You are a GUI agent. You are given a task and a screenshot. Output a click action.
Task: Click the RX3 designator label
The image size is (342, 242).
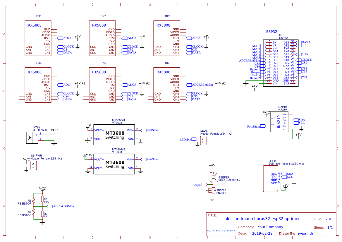(x=168, y=16)
